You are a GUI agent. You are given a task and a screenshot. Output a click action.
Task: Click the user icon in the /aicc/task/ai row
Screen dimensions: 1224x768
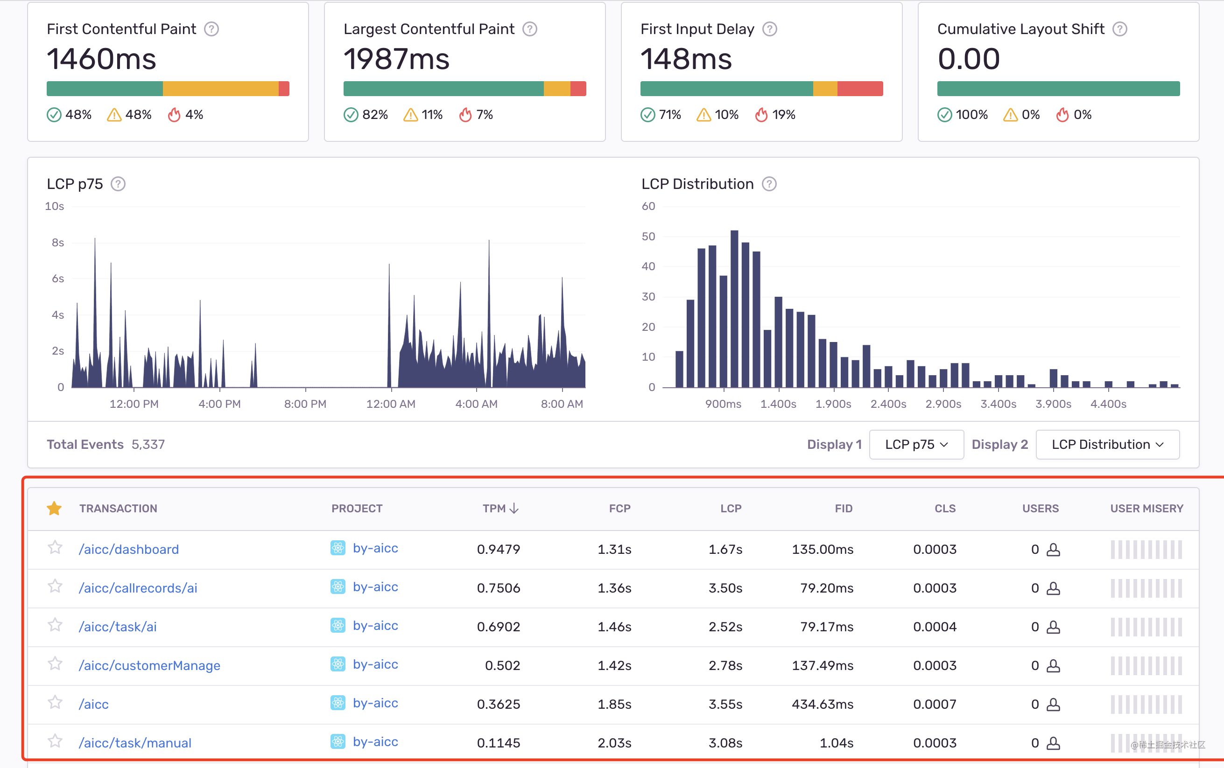(1054, 627)
